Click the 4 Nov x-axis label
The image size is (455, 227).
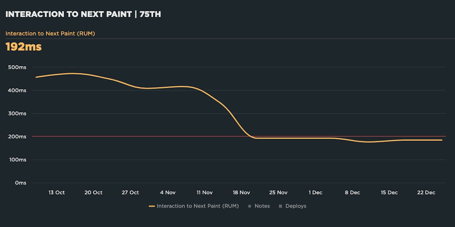coord(168,193)
